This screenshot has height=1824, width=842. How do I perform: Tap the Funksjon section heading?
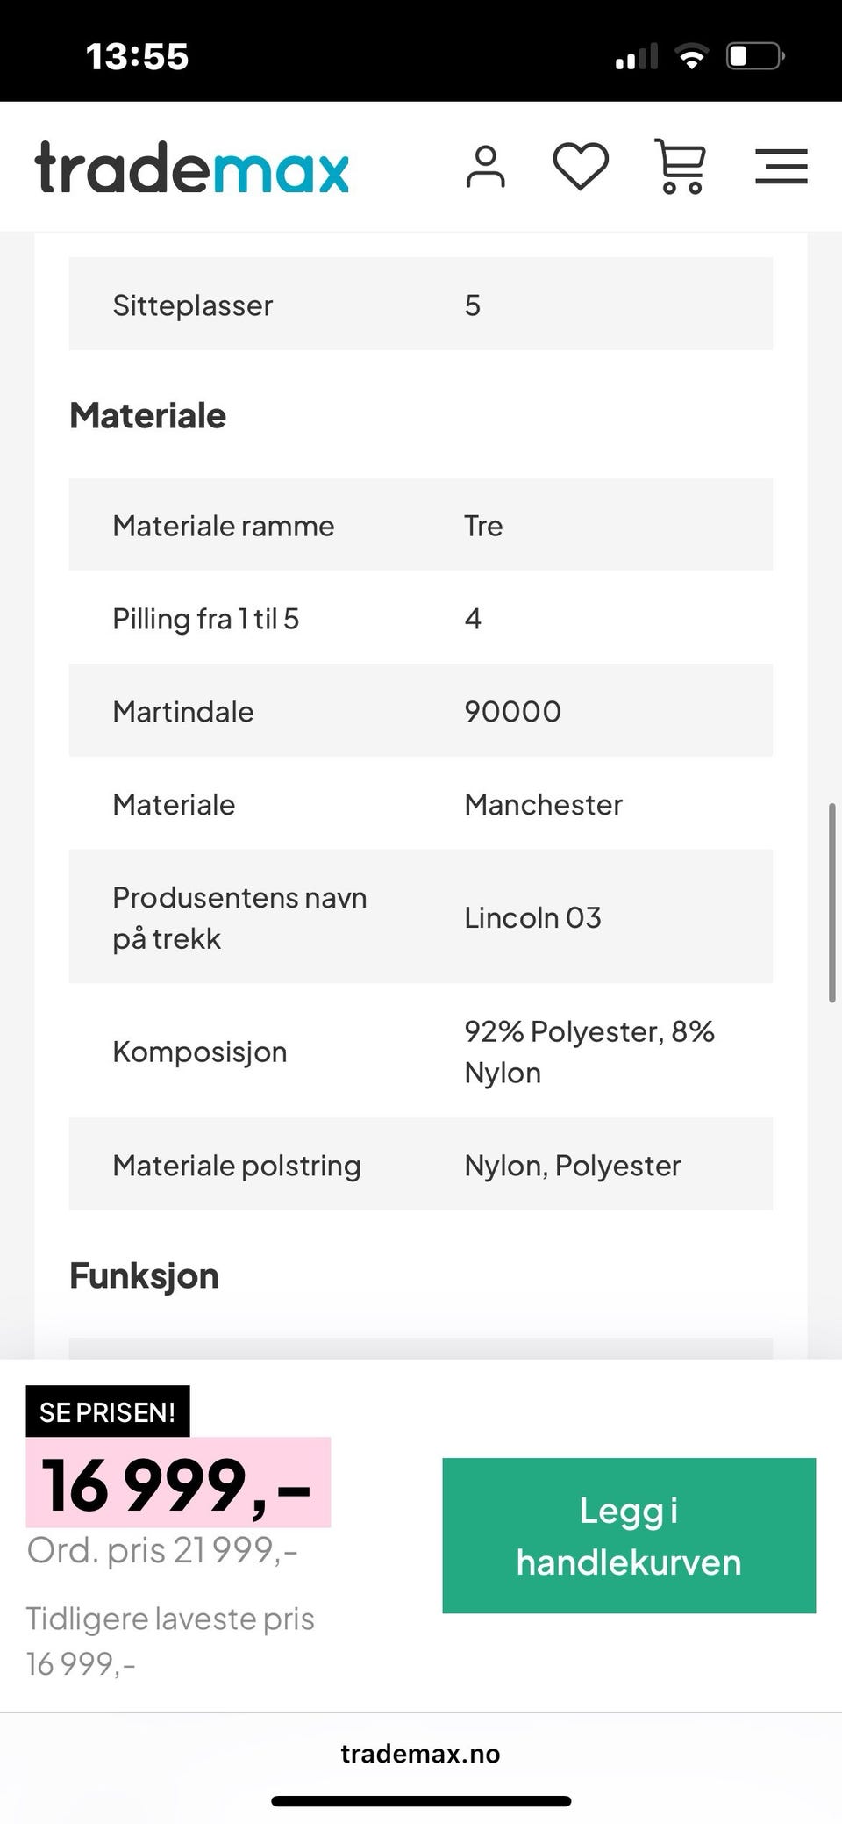[144, 1275]
